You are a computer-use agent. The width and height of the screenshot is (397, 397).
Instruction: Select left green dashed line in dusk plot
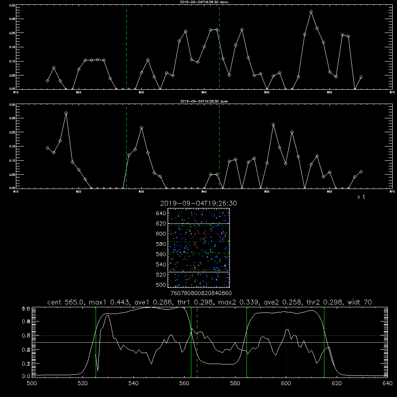tap(126, 146)
